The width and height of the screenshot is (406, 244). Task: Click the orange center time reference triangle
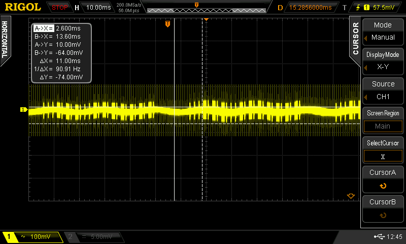coord(206,19)
